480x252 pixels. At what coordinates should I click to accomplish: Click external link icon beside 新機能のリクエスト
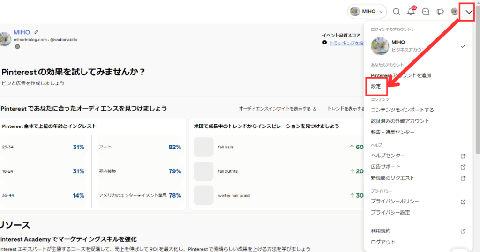coord(463,178)
